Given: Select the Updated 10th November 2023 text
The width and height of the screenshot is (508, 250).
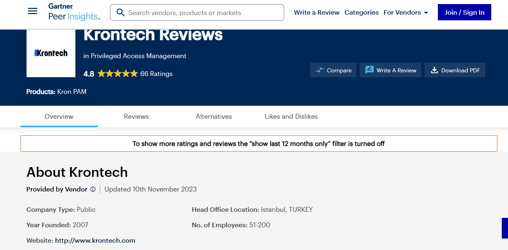Looking at the screenshot, I should [x=151, y=189].
